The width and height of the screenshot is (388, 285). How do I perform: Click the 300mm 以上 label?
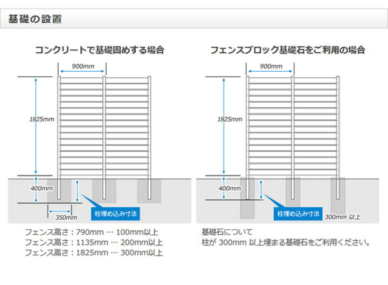click(x=342, y=217)
